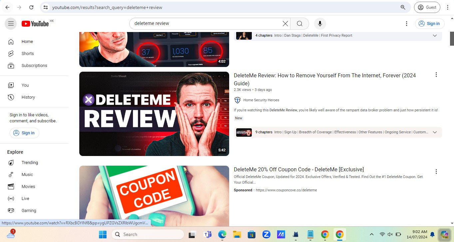Go back in the browser
454x242 pixels.
pos(7,7)
